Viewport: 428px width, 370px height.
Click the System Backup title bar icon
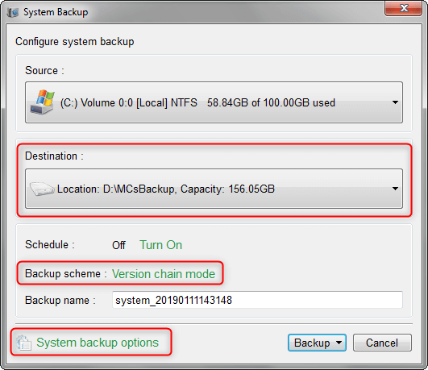13,12
